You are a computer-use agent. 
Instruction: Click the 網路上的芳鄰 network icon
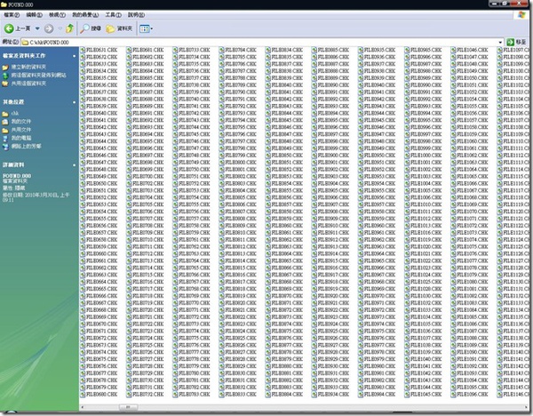click(5, 147)
